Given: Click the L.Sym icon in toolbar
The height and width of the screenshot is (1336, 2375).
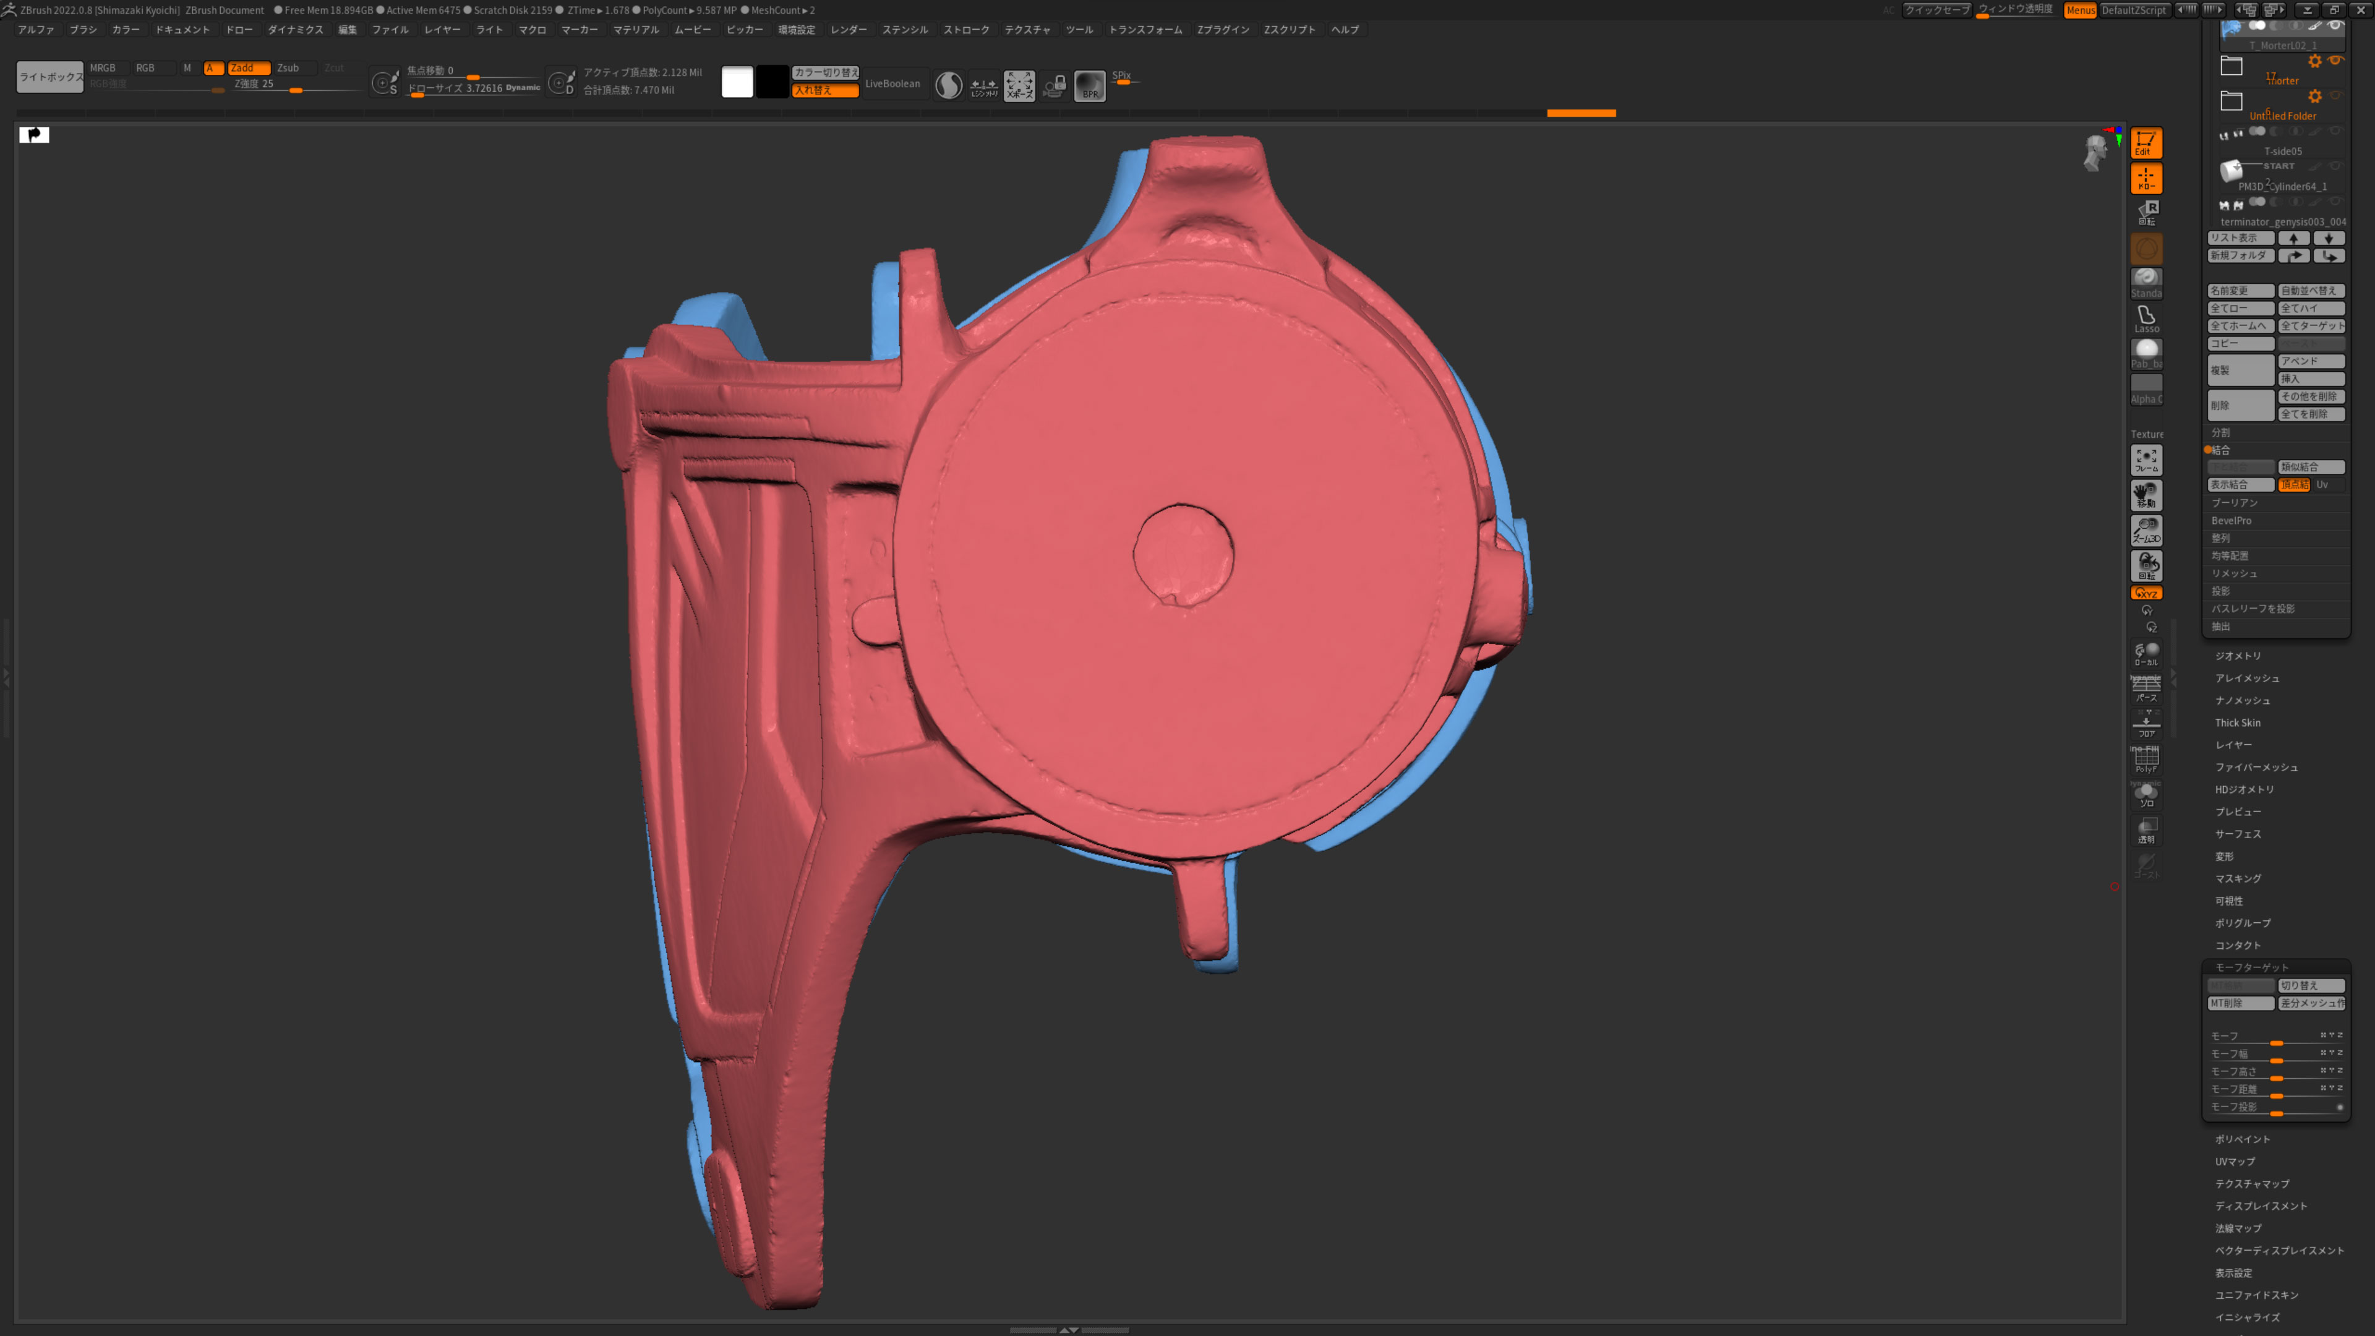Looking at the screenshot, I should [984, 86].
